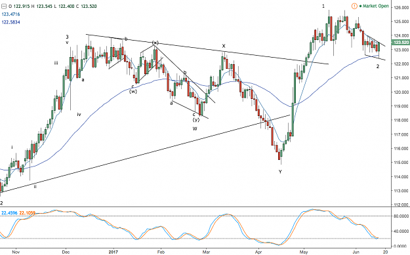Select stochastic value 22.4596

coord(9,213)
